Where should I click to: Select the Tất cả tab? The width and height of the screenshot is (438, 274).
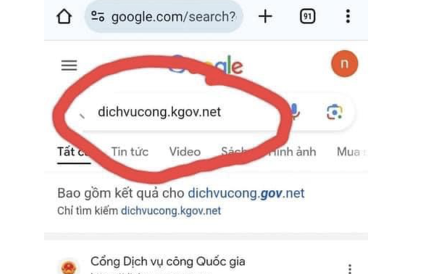click(74, 152)
